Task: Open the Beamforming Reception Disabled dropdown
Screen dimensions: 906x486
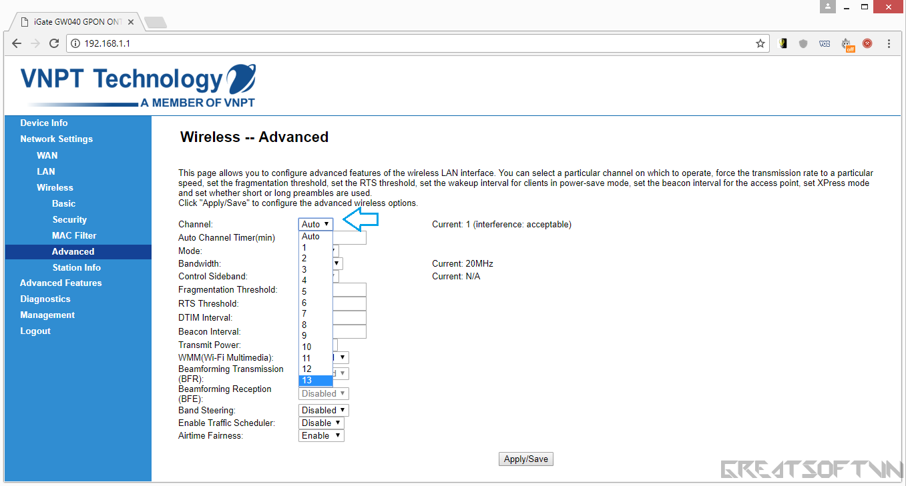Action: coord(324,394)
